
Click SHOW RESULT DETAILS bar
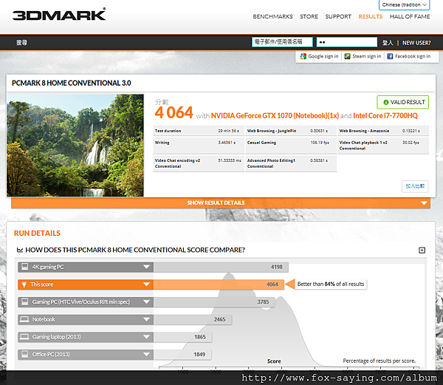point(221,203)
